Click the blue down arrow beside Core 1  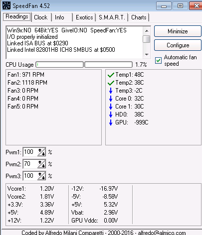[111, 107]
